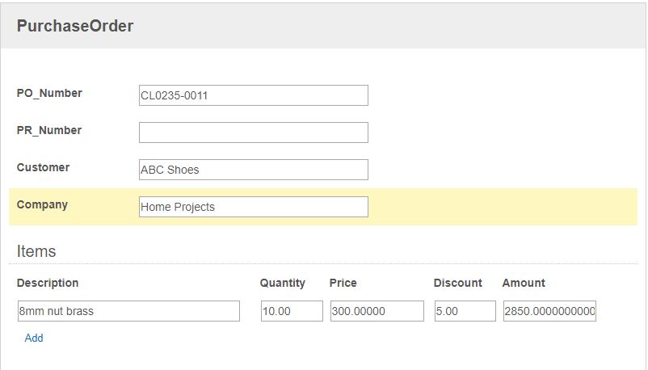Add a new item row
The width and height of the screenshot is (648, 370).
coord(34,338)
